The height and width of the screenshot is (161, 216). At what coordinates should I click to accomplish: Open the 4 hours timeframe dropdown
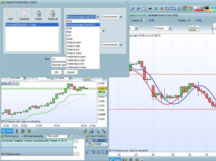(x=163, y=28)
